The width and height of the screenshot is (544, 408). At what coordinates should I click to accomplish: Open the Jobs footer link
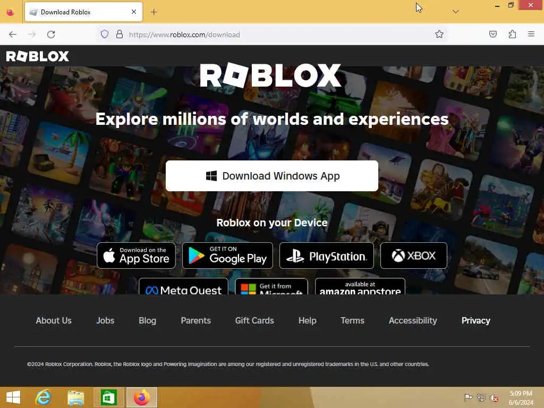click(105, 320)
